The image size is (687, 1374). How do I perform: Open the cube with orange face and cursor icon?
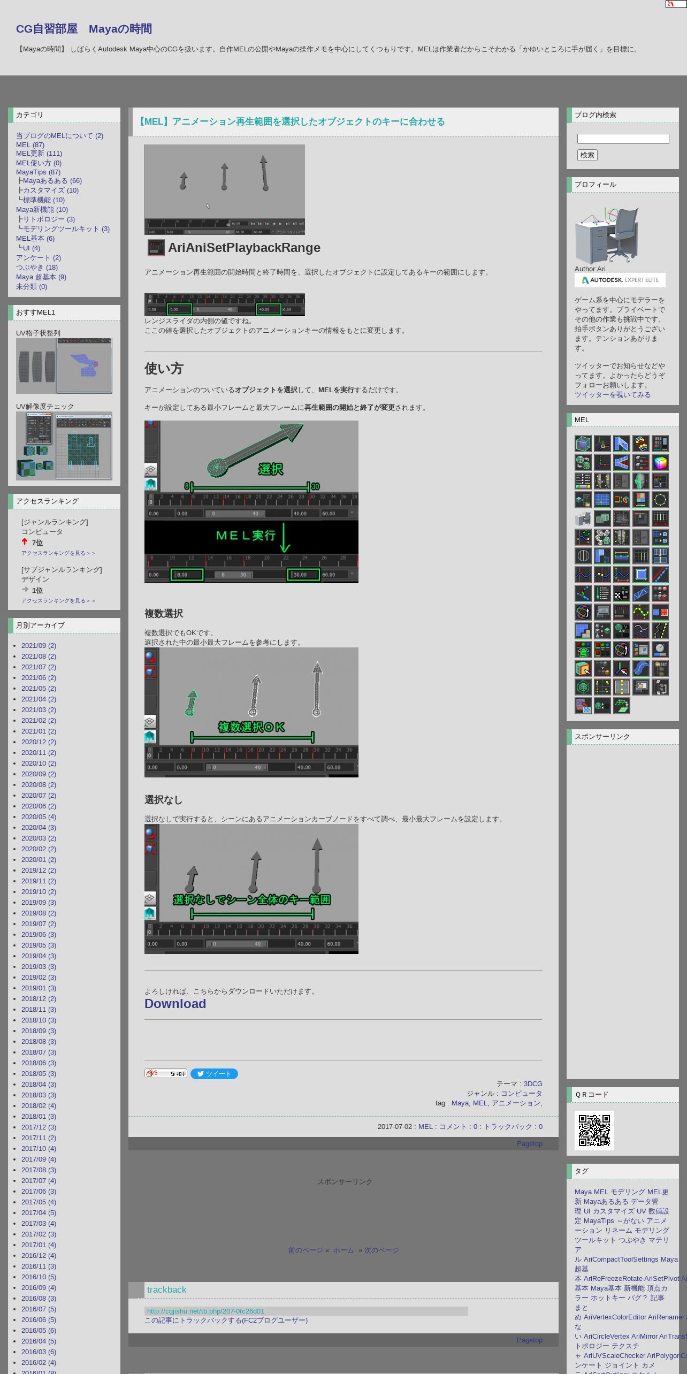point(583,668)
